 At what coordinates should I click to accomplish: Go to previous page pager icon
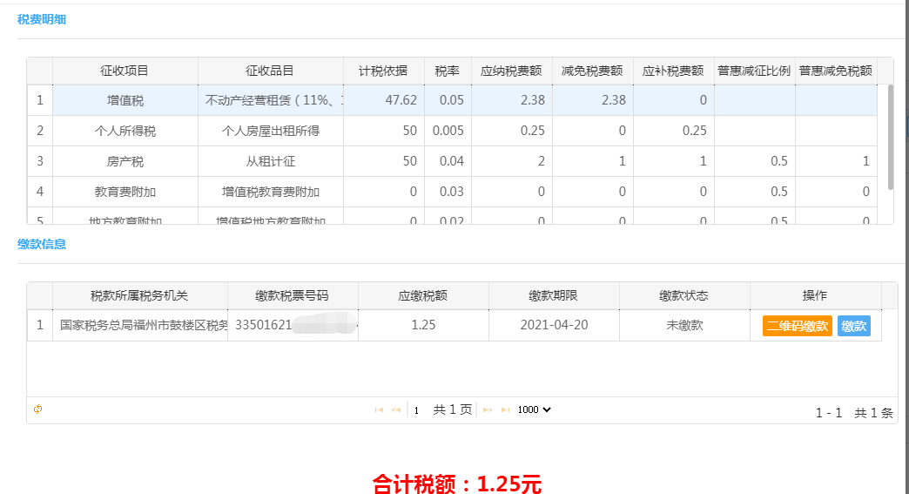point(396,410)
